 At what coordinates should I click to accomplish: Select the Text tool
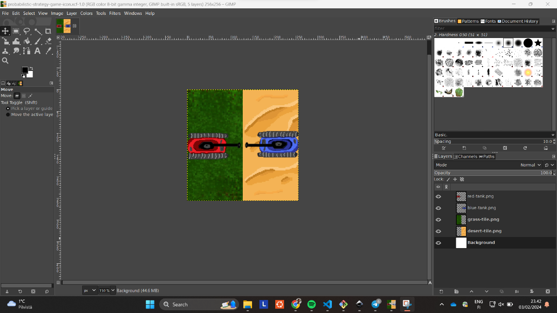[x=38, y=51]
